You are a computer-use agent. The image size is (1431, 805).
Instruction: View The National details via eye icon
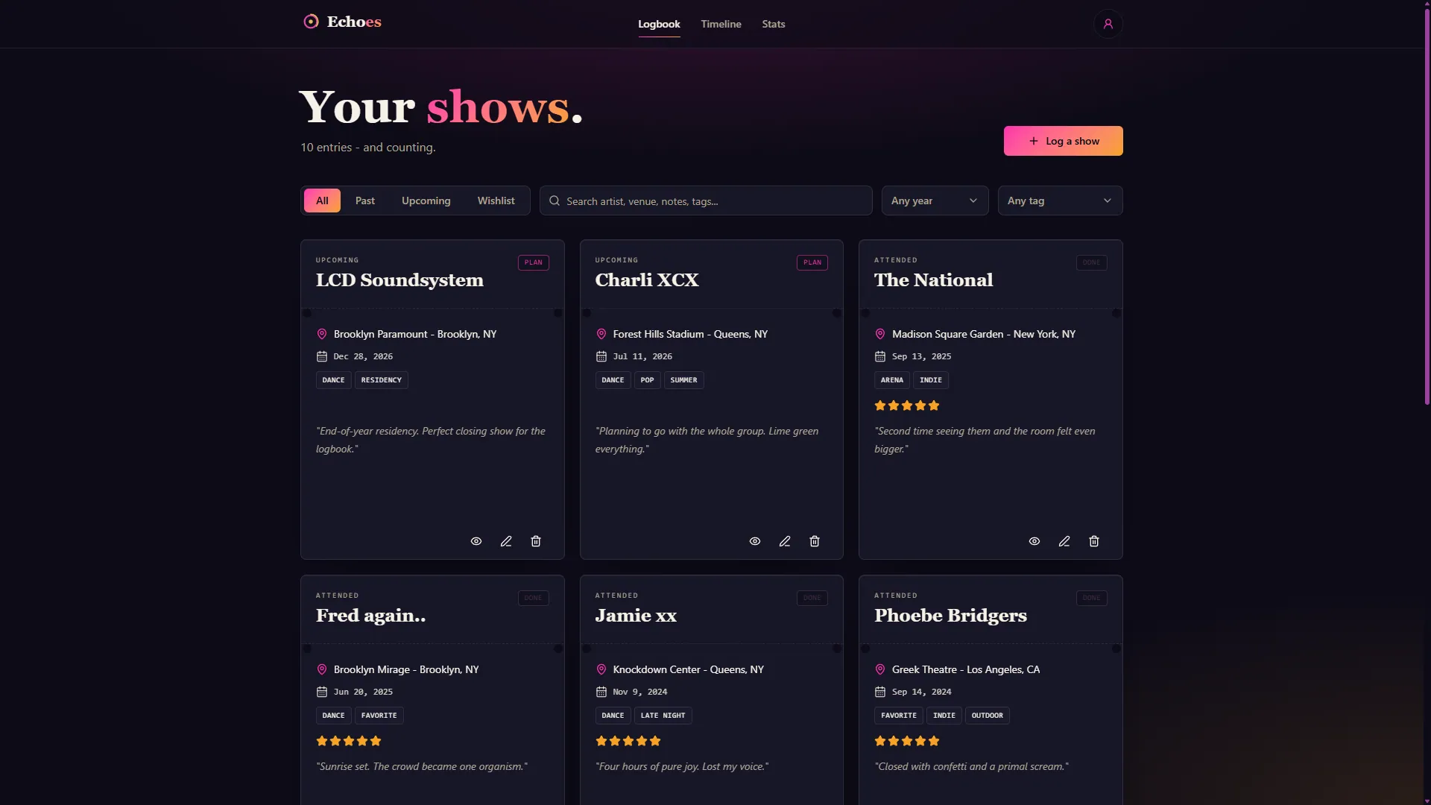coord(1034,541)
